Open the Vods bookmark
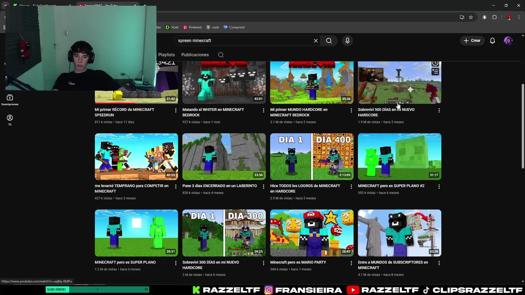 pos(172,27)
